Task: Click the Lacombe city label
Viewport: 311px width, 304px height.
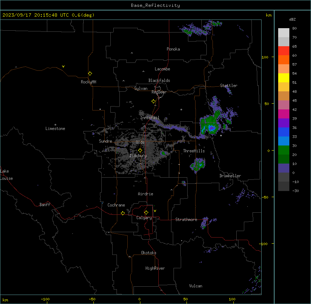Action: [162, 69]
